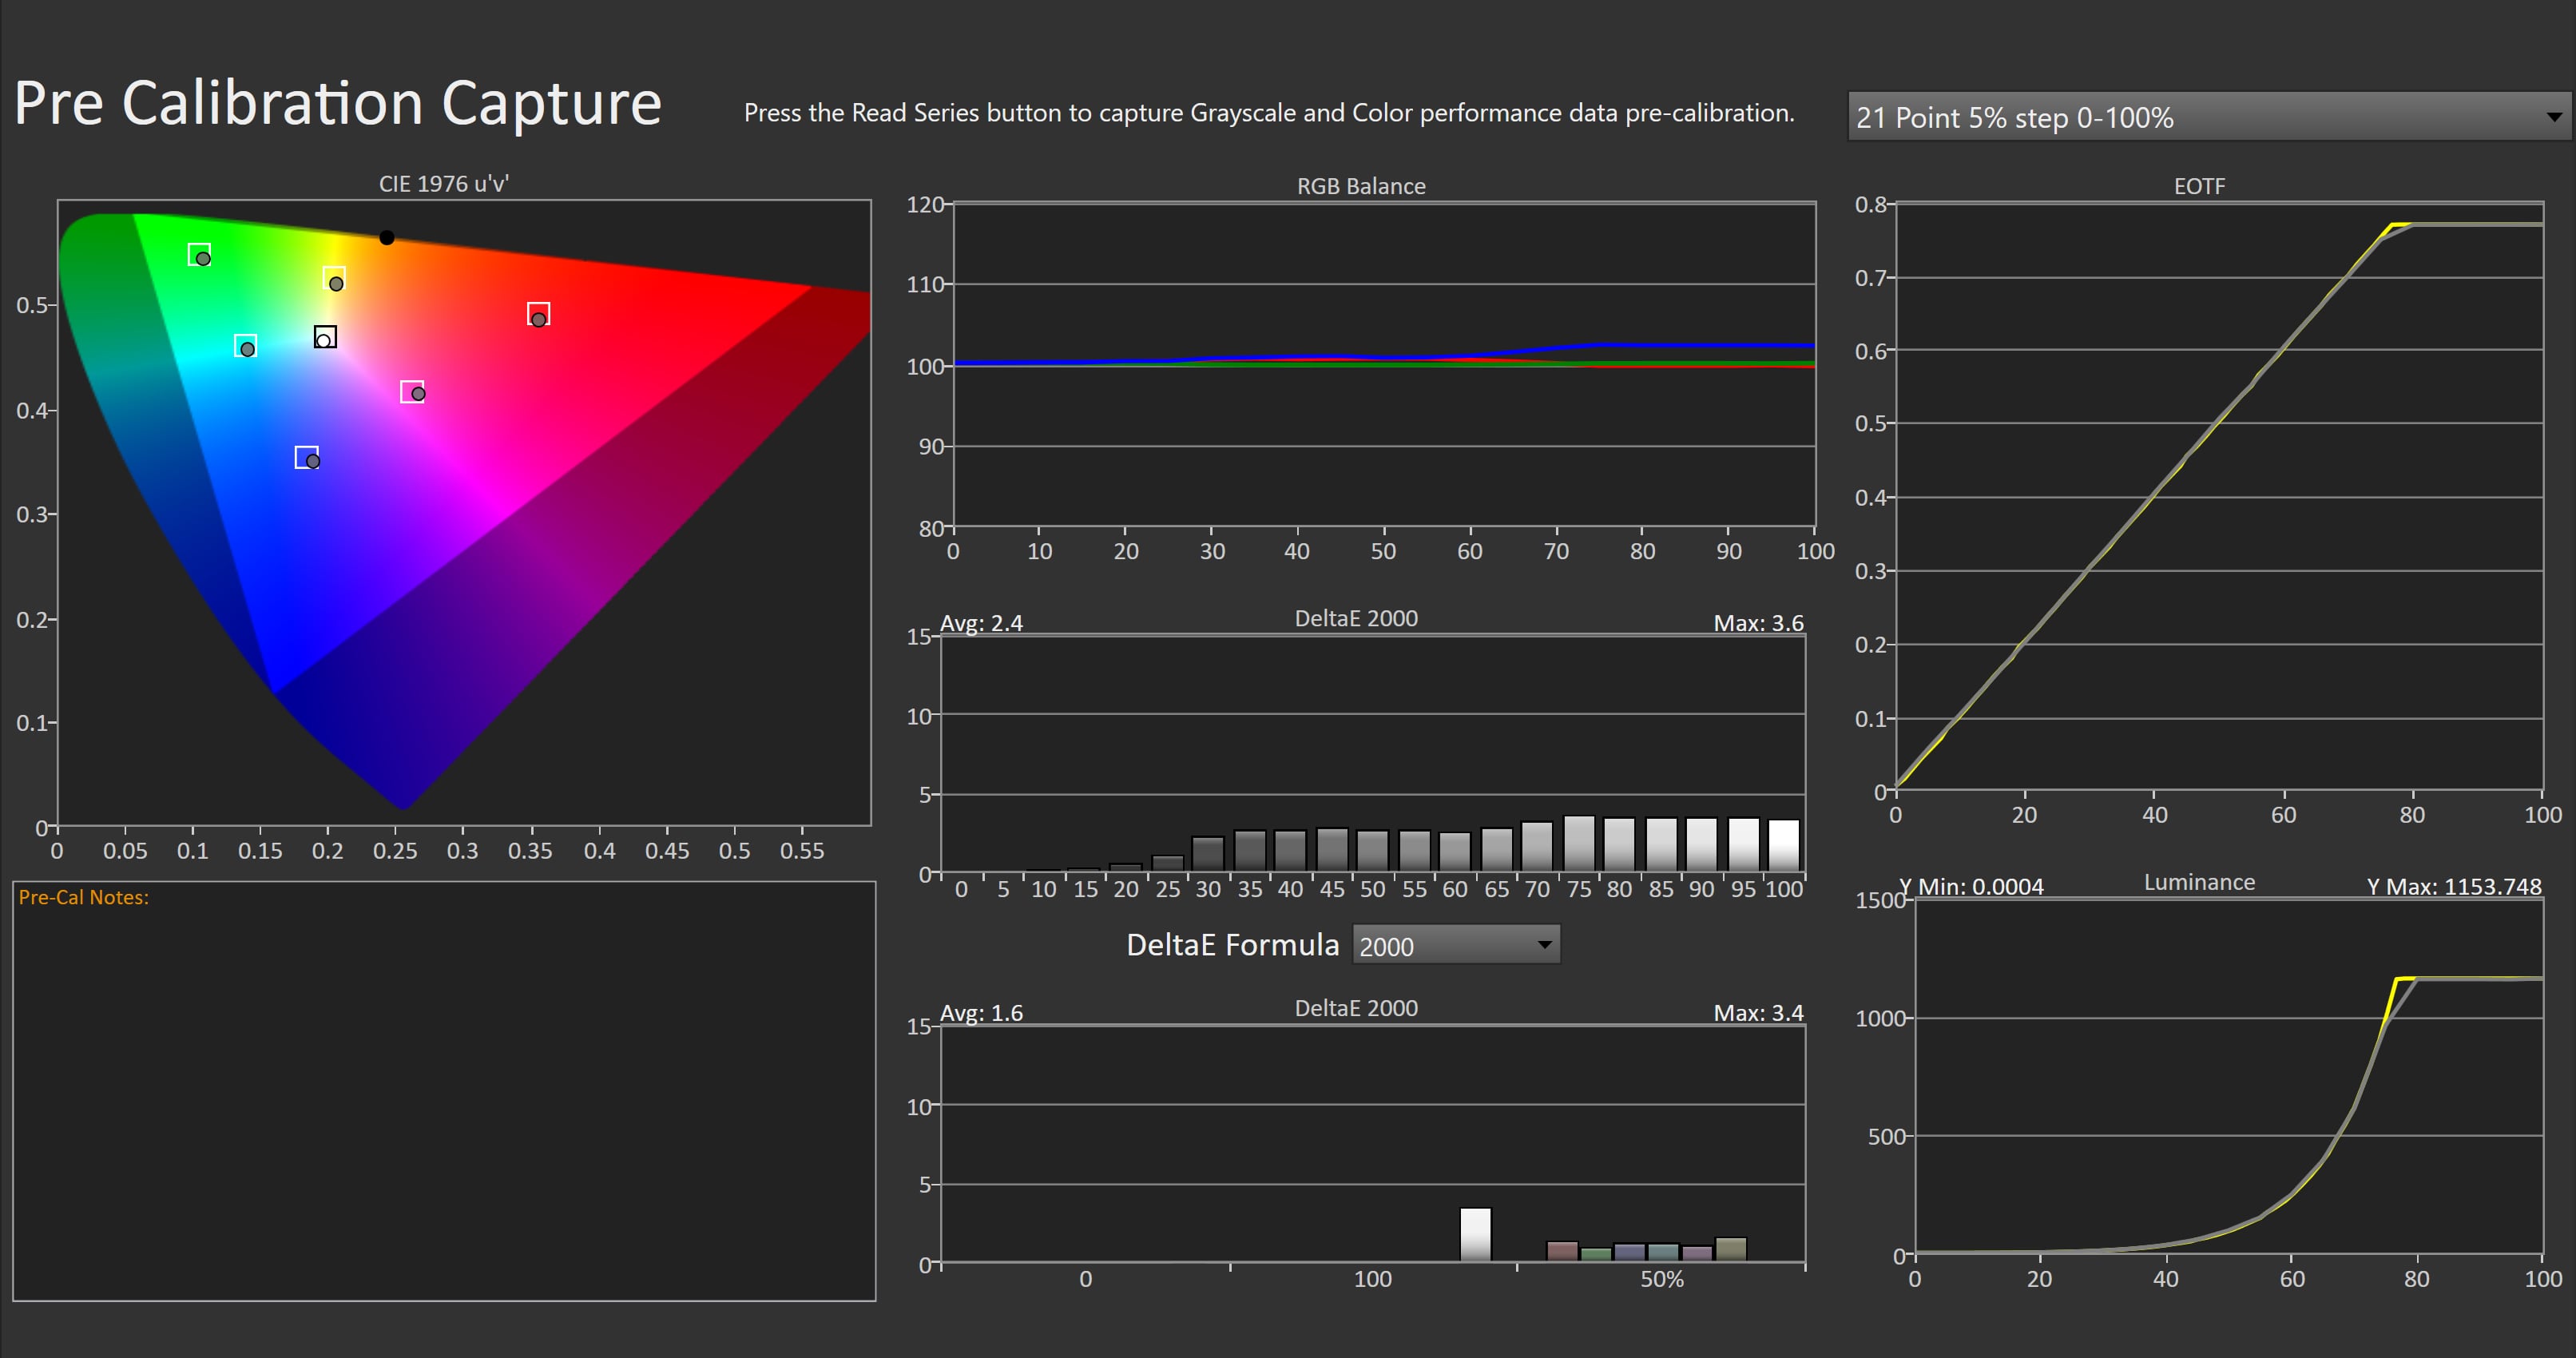Select the red primary target marker on CIE chart
Image resolution: width=2576 pixels, height=1358 pixels.
(538, 314)
